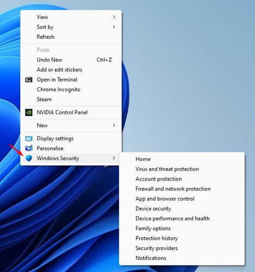Click the Windows Security shield icon
The width and height of the screenshot is (255, 272).
pos(29,158)
